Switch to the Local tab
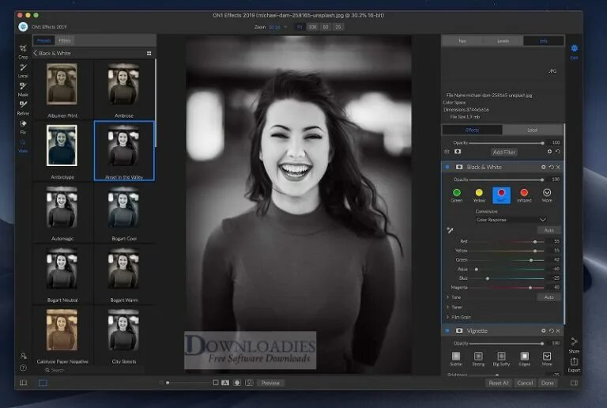Image resolution: width=607 pixels, height=408 pixels. coord(532,130)
